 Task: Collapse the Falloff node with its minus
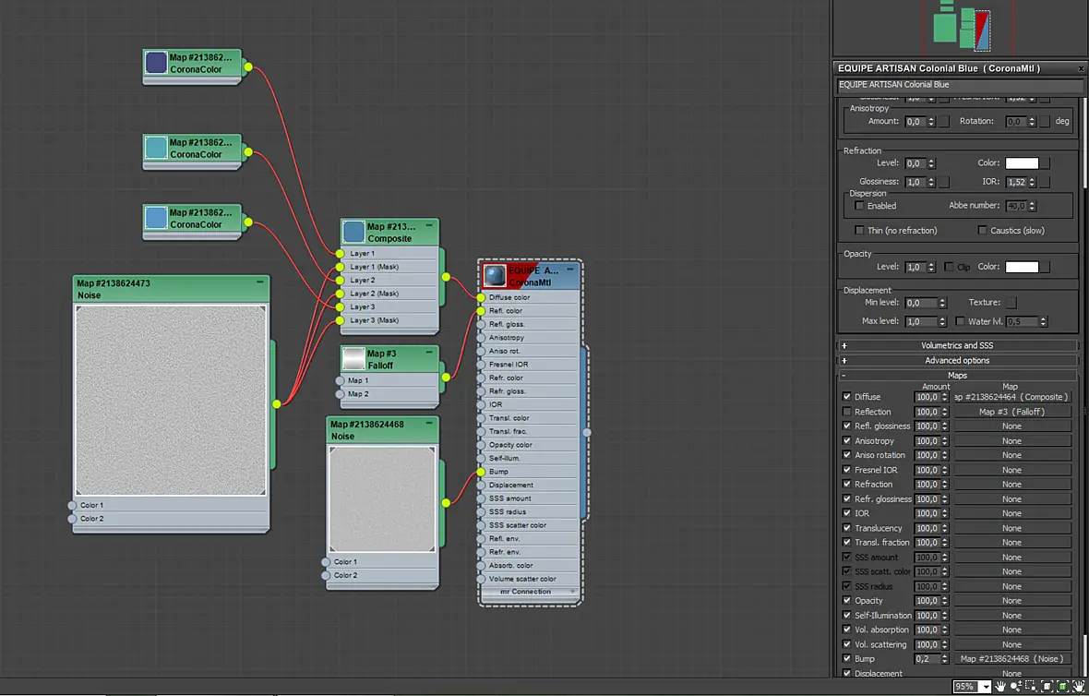point(429,353)
